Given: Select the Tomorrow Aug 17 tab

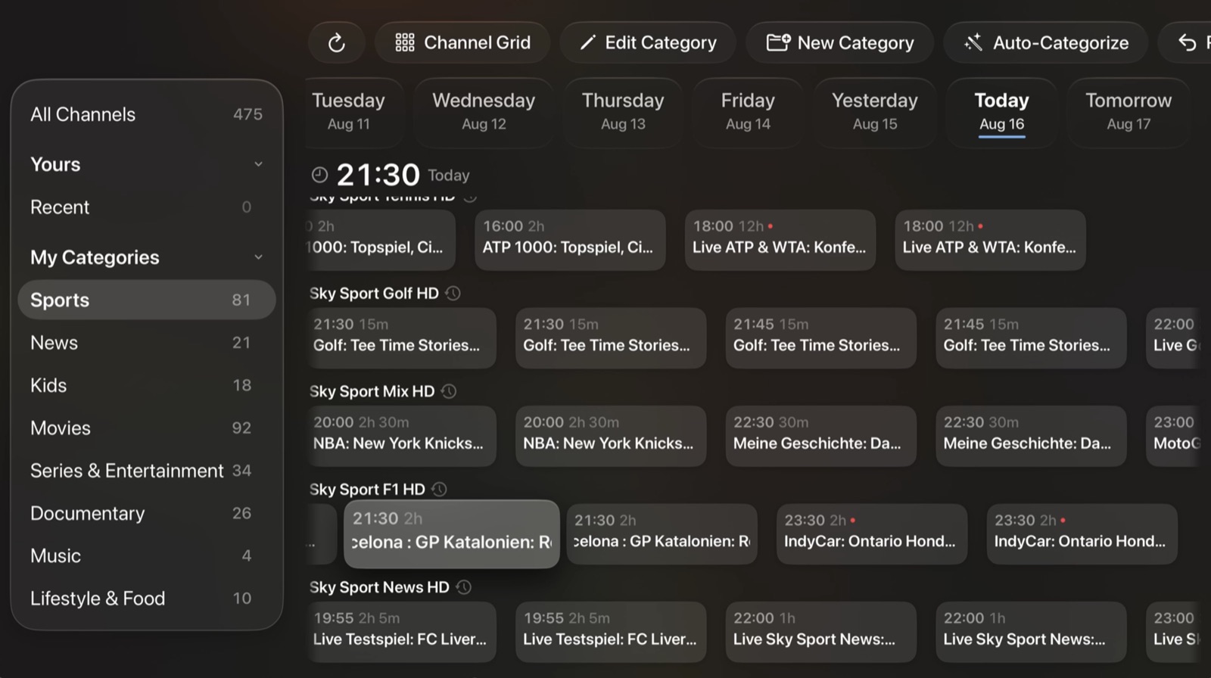Looking at the screenshot, I should point(1129,111).
